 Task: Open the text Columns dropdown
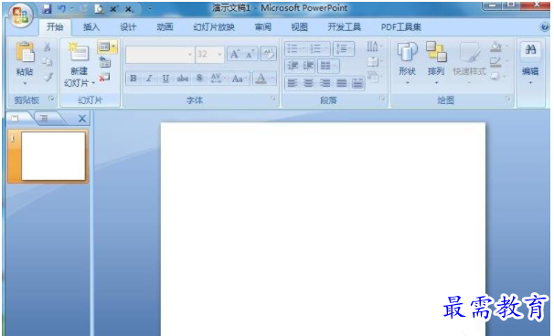tap(328, 66)
